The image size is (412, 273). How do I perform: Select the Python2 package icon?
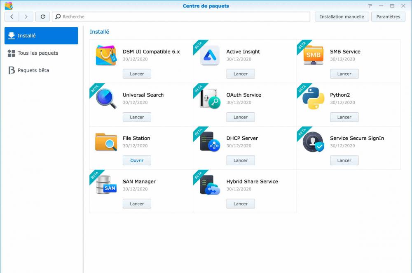coord(314,99)
